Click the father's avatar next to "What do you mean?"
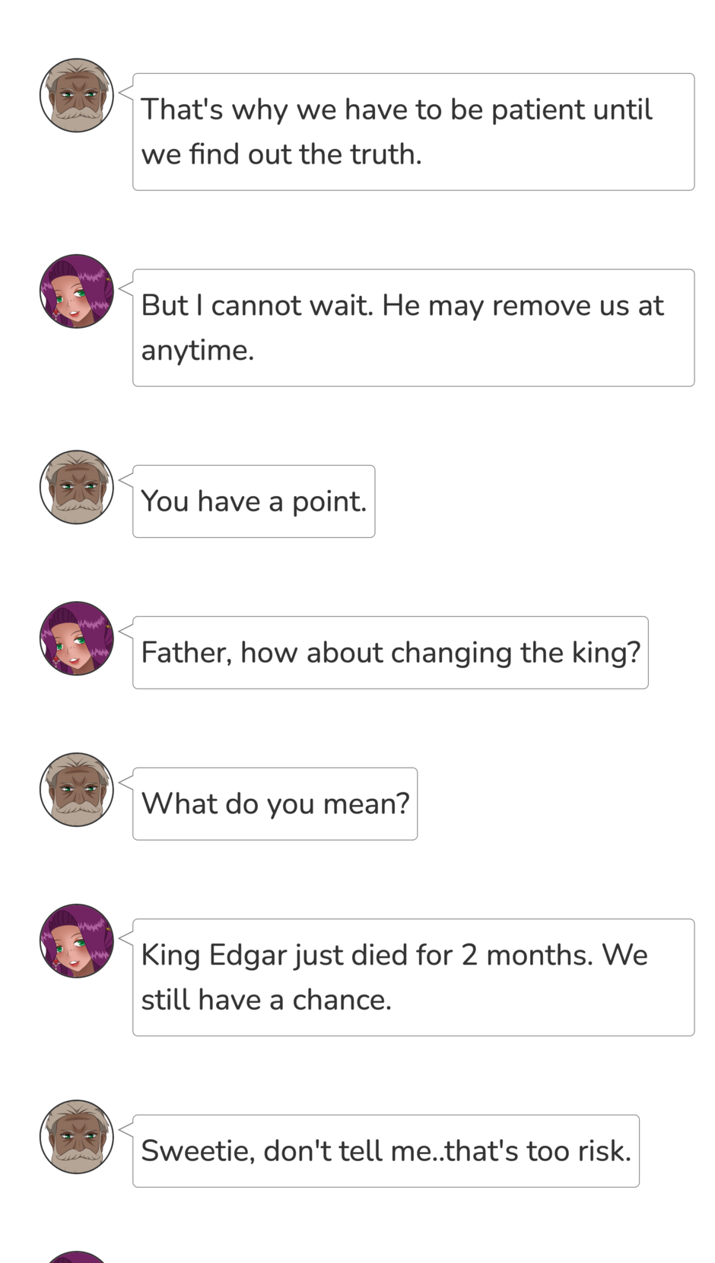Screen dimensions: 715x1263 77,790
